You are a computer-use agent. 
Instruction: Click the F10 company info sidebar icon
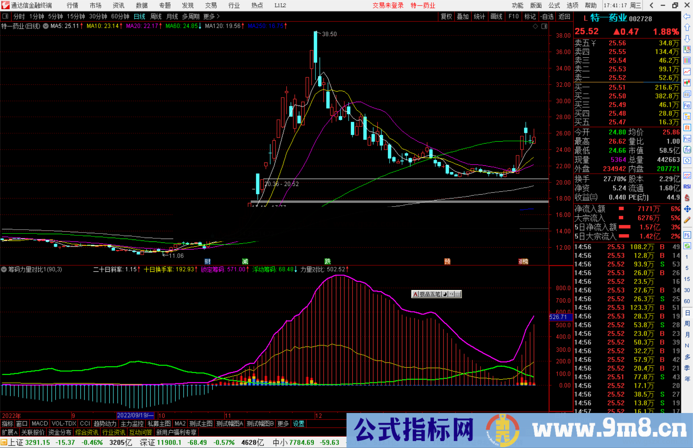[687, 105]
